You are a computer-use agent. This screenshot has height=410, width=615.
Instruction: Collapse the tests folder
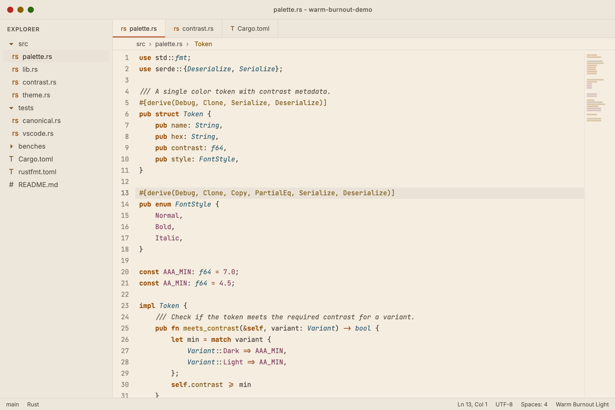click(x=11, y=108)
